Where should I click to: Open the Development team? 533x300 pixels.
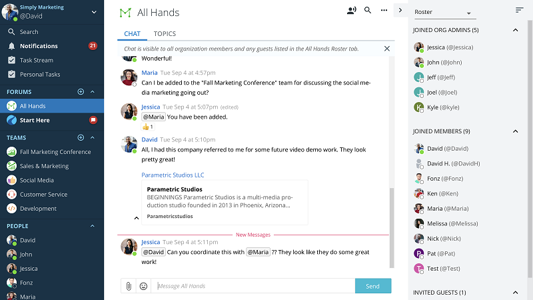(52, 209)
